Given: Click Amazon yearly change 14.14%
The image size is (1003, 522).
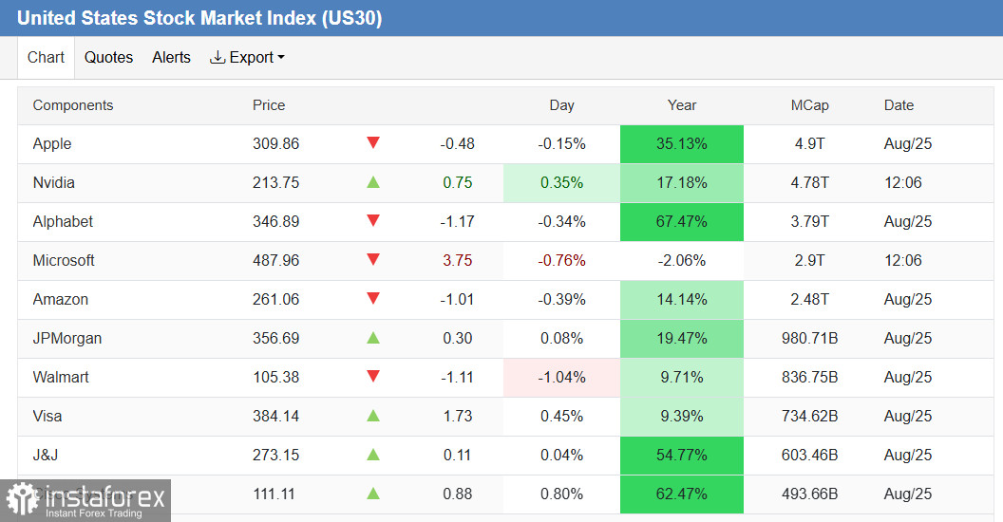Looking at the screenshot, I should point(682,300).
